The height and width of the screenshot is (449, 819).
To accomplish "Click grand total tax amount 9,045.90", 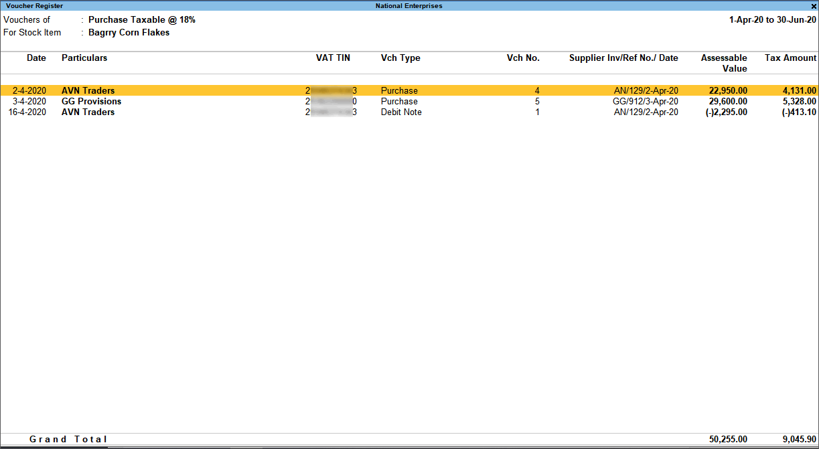I will [798, 439].
